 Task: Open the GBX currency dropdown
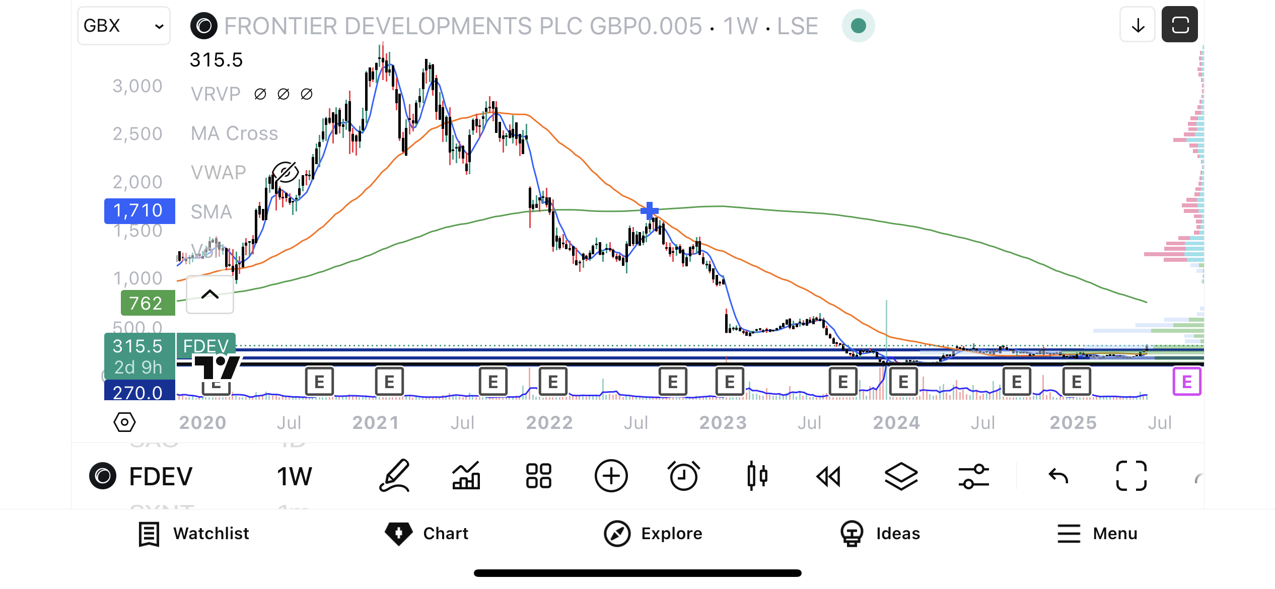click(x=124, y=26)
